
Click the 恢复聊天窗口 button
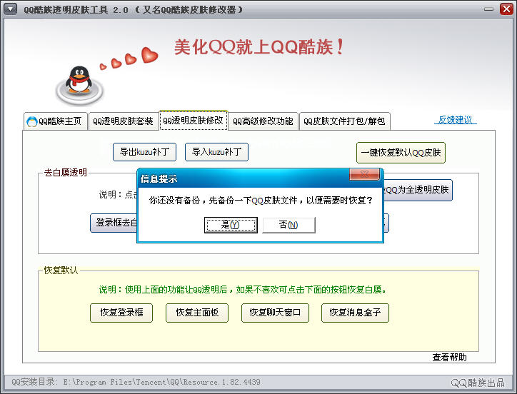tap(275, 313)
